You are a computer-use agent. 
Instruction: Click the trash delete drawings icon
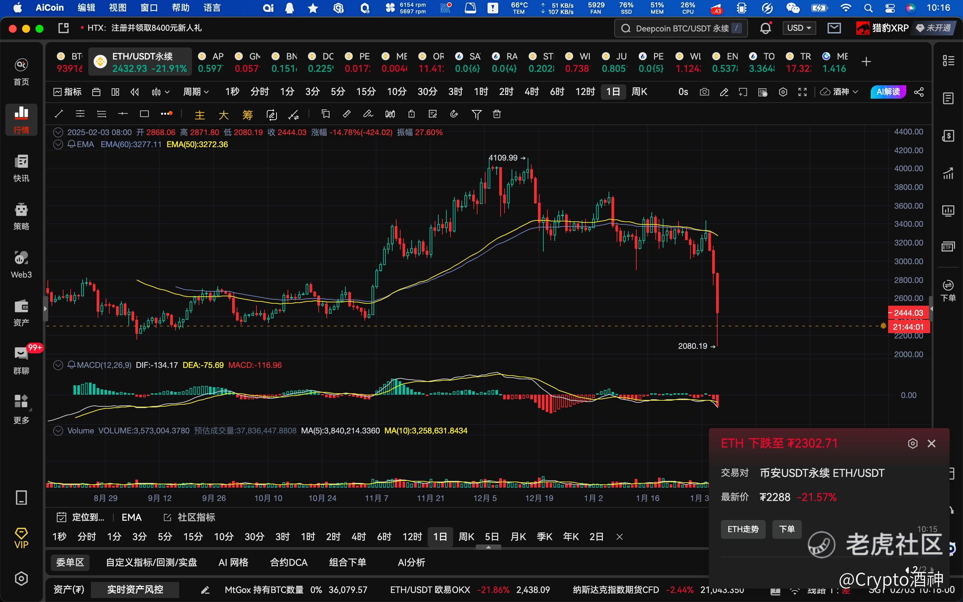[x=497, y=114]
